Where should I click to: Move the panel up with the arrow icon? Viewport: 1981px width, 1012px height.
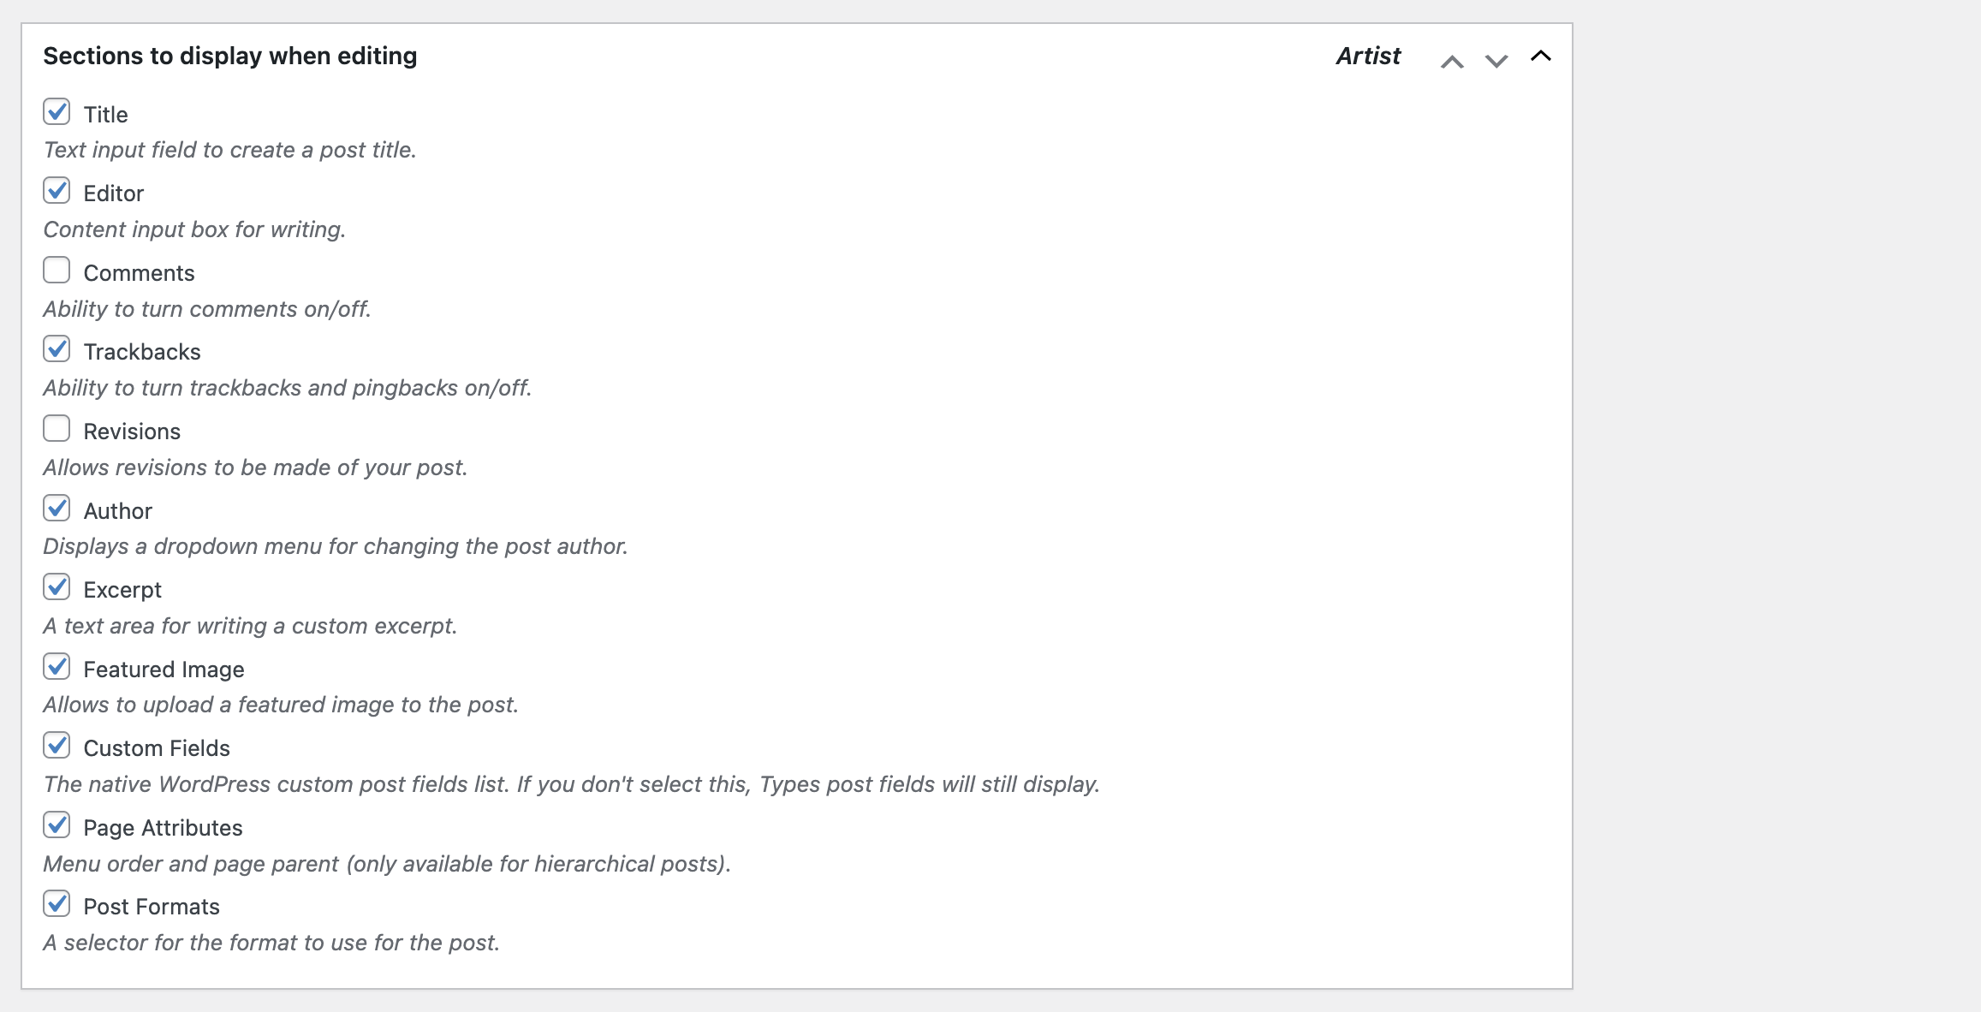[x=1452, y=61]
